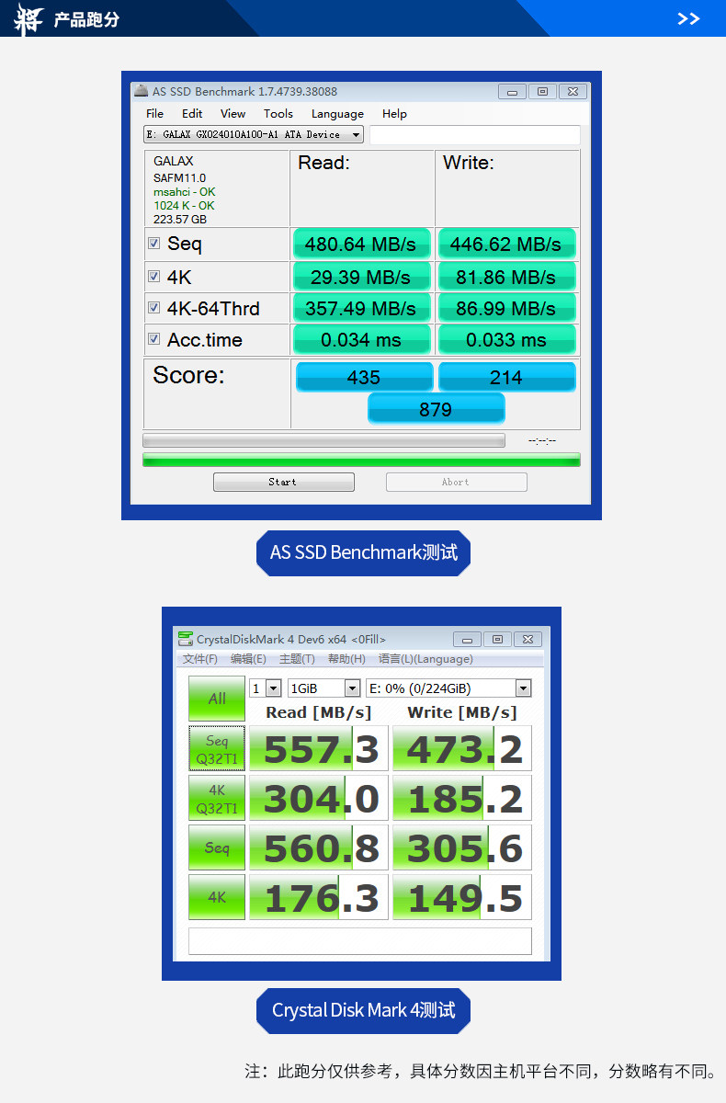Click the total score 879
Image resolution: width=726 pixels, height=1103 pixels.
pos(436,409)
